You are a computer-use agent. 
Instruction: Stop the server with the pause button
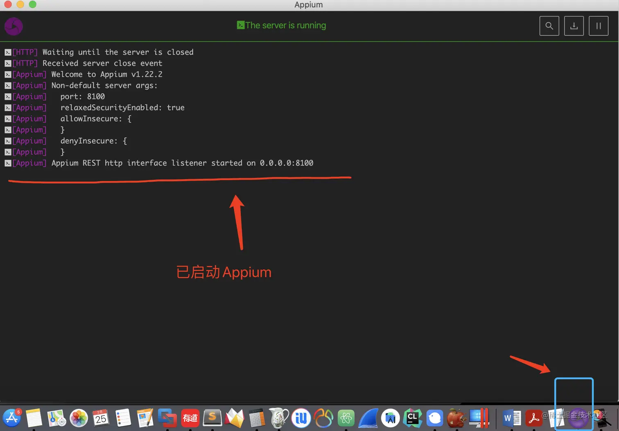click(x=598, y=26)
